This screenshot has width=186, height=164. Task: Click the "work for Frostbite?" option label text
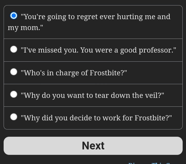pos(137,118)
